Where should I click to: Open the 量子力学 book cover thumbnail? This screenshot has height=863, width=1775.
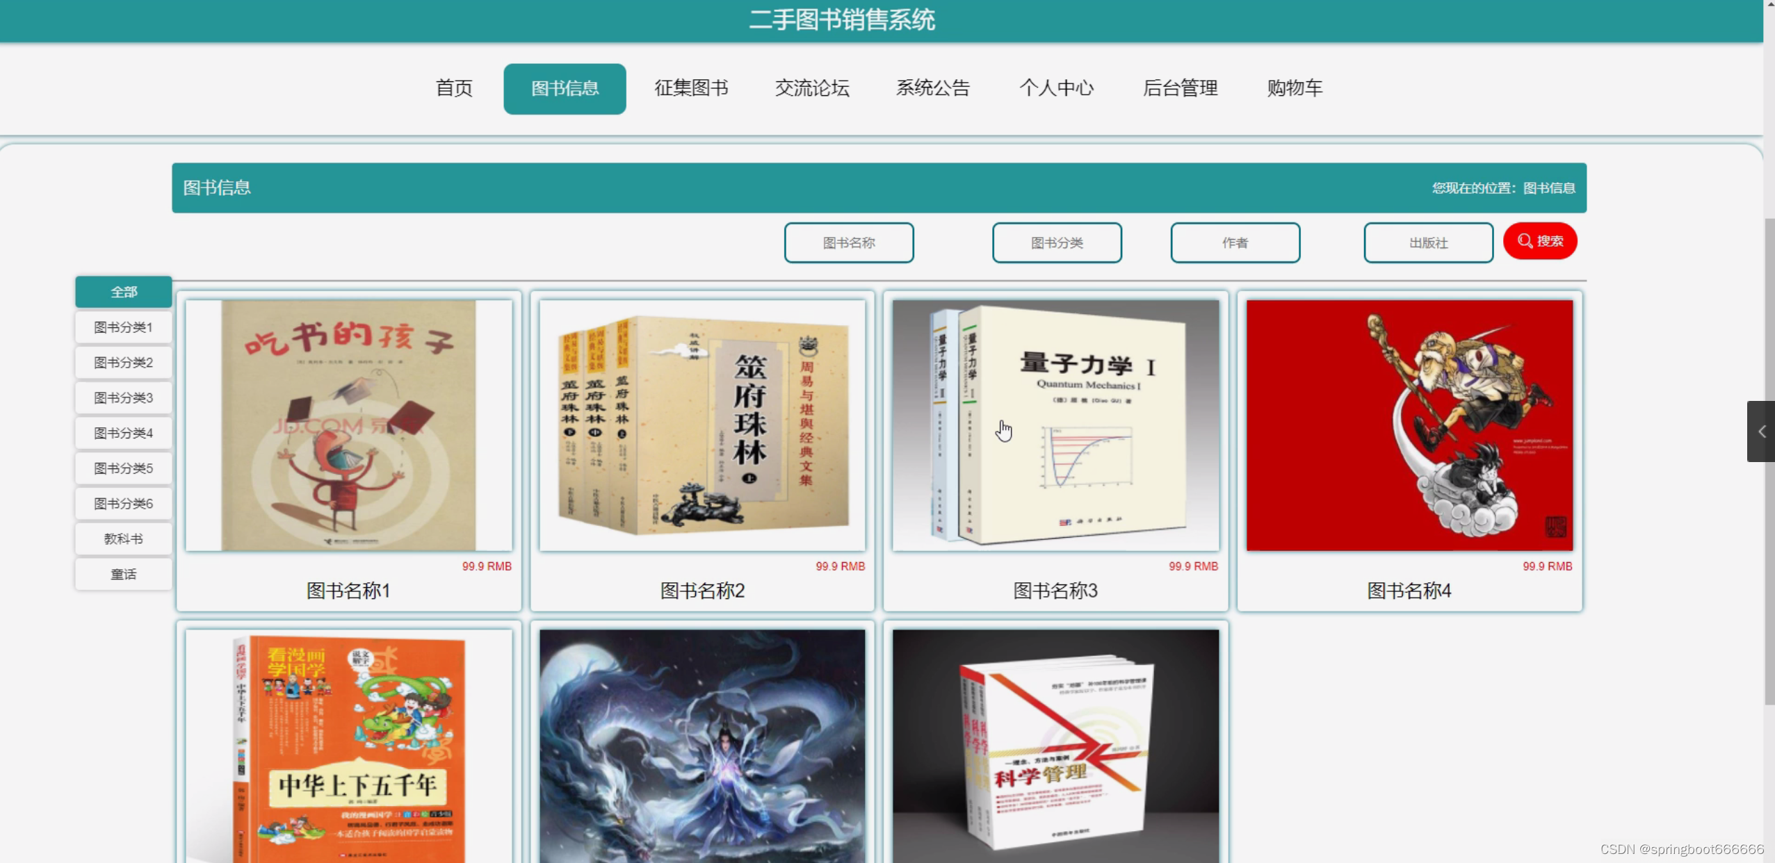pos(1055,425)
